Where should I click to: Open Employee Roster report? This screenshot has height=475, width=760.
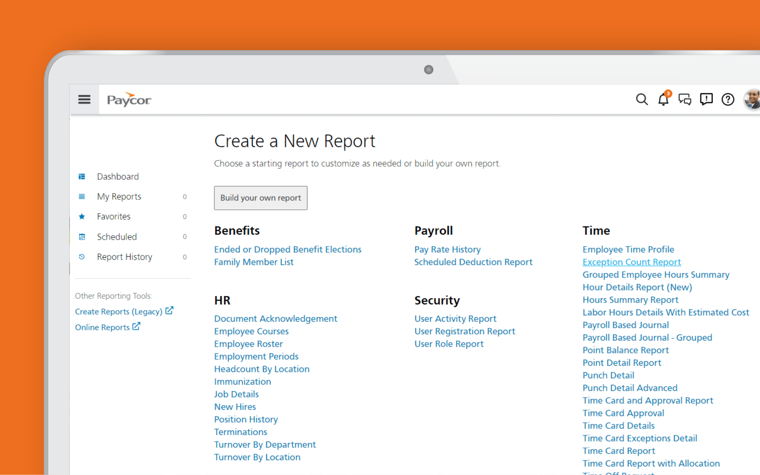pyautogui.click(x=248, y=344)
